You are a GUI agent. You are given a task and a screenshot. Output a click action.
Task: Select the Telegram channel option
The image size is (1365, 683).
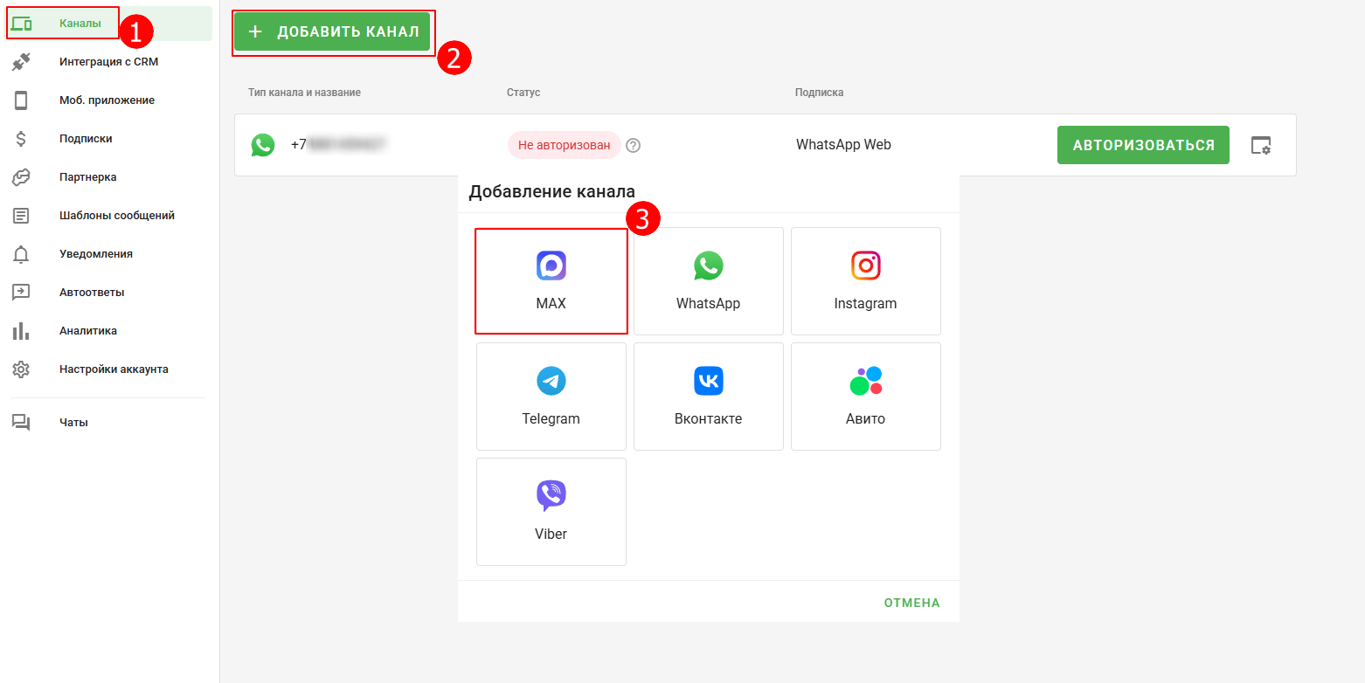pos(551,397)
